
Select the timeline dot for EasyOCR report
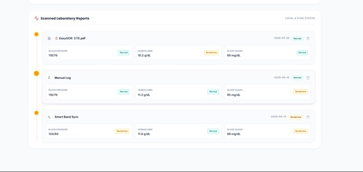[36, 34]
